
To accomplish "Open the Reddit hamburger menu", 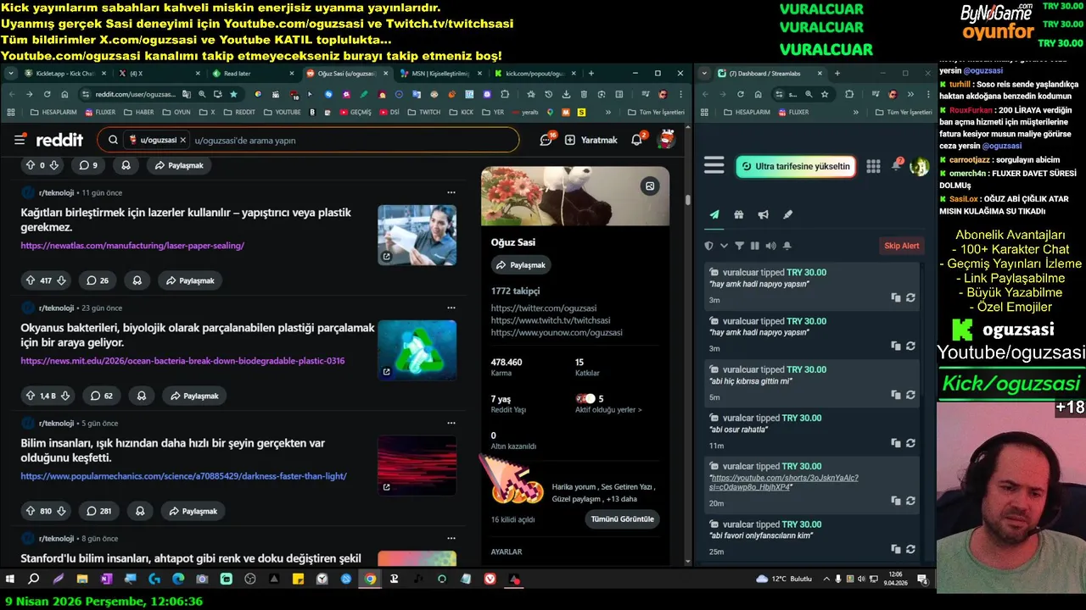I will [x=20, y=140].
